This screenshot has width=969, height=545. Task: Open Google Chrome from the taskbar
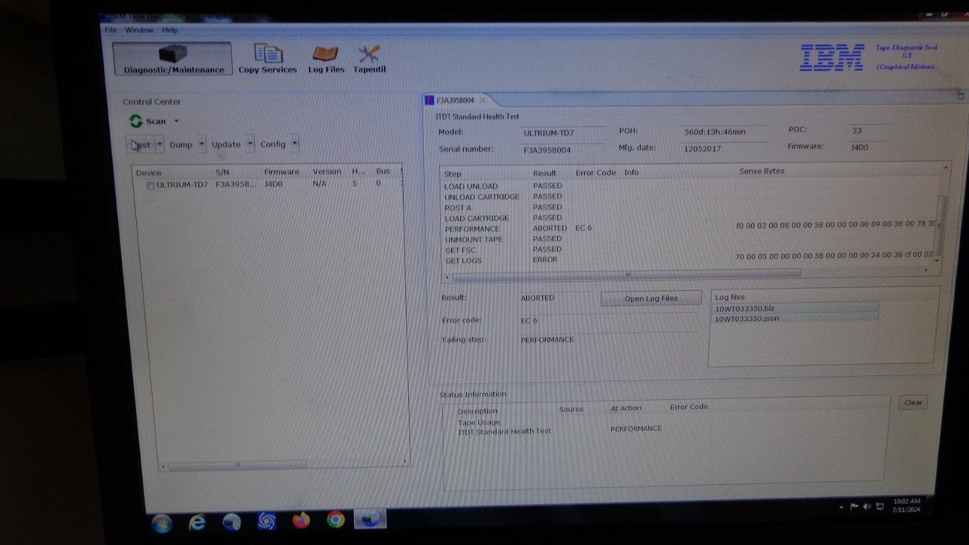coord(336,520)
